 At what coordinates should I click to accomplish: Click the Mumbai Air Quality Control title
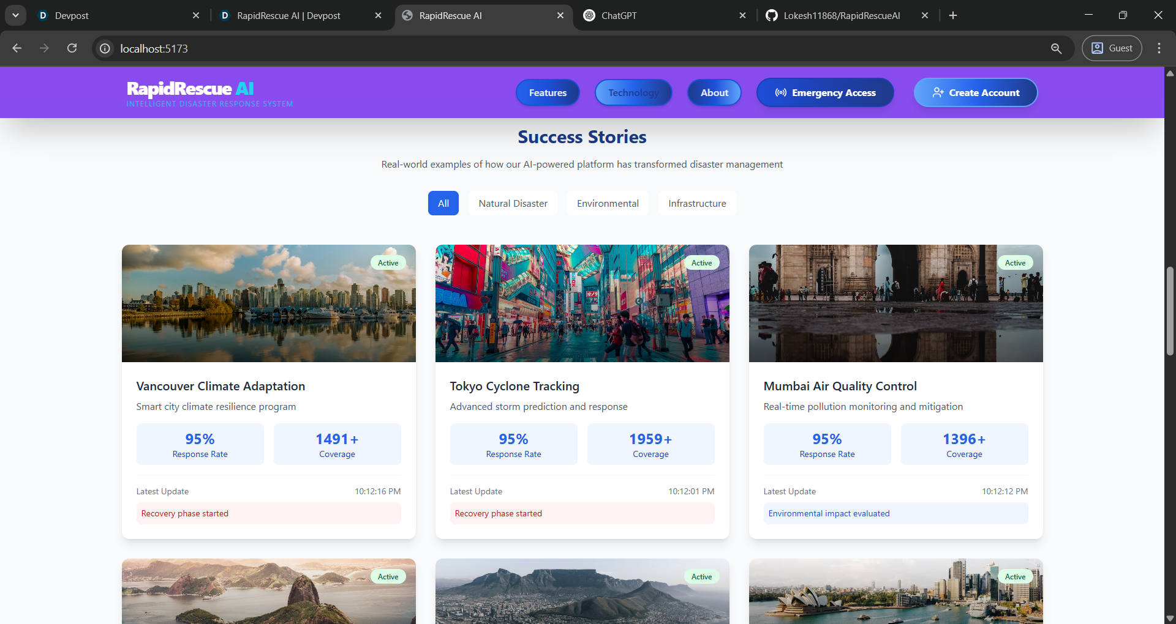840,386
